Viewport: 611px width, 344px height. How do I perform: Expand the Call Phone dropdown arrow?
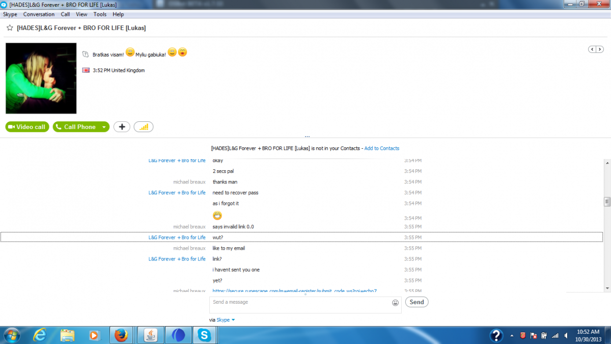click(x=104, y=127)
